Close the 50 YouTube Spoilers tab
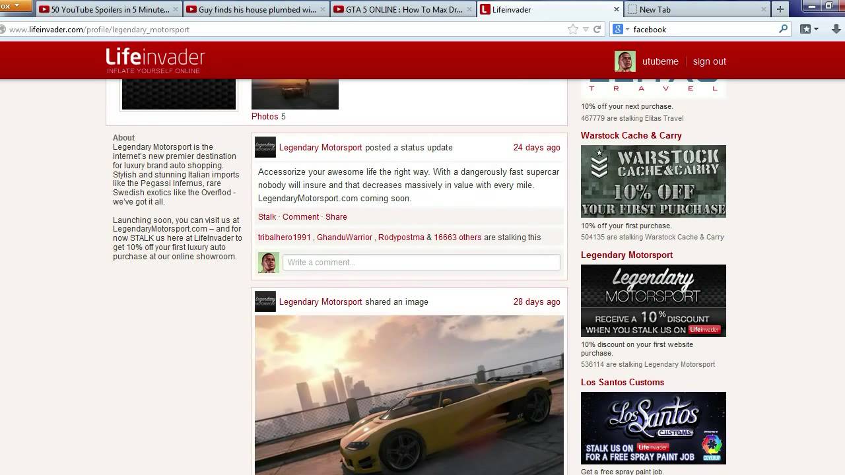Screen dimensions: 845x475 click(x=176, y=9)
